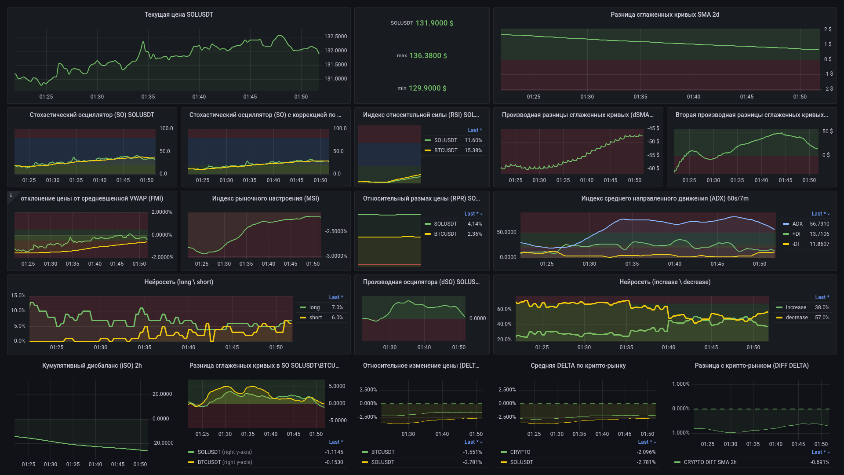Open the Last * chevron in RPR panel legend
Screen dimensions: 844x475
481,214
